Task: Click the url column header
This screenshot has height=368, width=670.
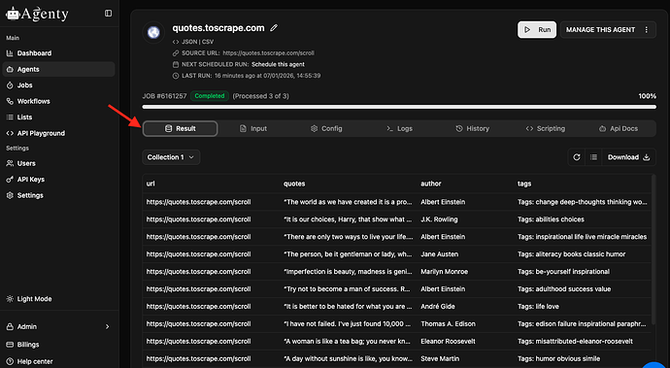Action: pyautogui.click(x=151, y=184)
